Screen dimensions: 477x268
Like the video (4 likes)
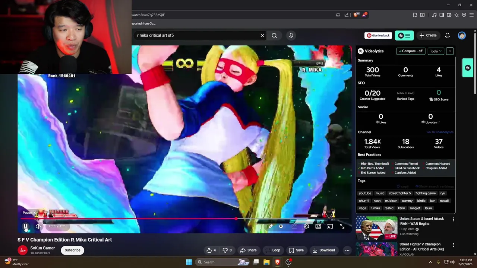point(211,250)
